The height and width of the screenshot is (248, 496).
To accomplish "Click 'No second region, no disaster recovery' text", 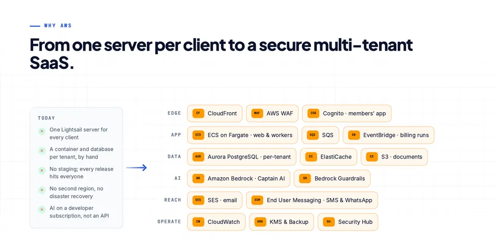I will [x=76, y=192].
